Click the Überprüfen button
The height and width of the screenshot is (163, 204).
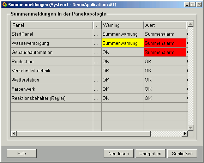coord(150,153)
